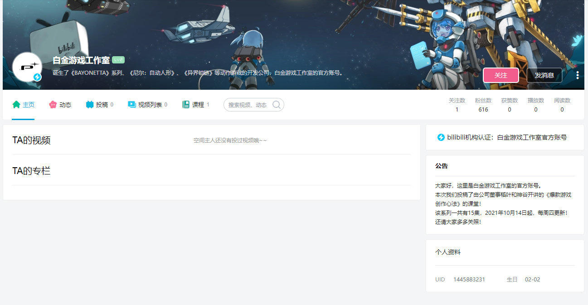Send a message via 发消息 button

point(544,75)
